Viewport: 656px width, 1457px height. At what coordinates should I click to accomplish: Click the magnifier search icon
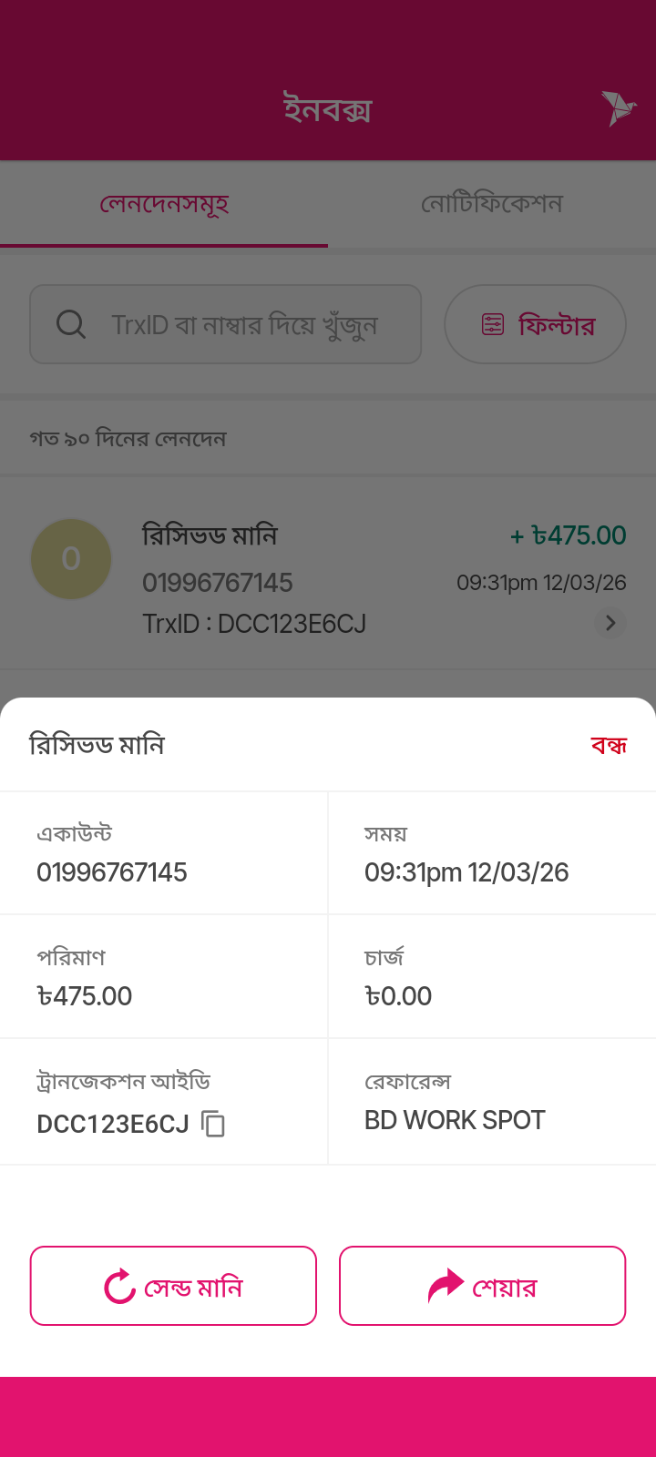(x=71, y=324)
